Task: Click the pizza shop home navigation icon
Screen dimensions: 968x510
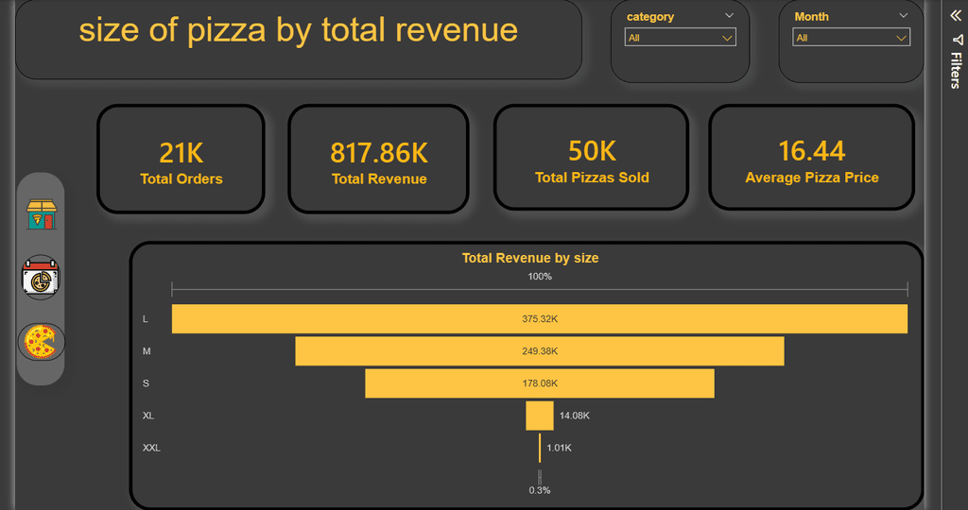Action: tap(42, 214)
